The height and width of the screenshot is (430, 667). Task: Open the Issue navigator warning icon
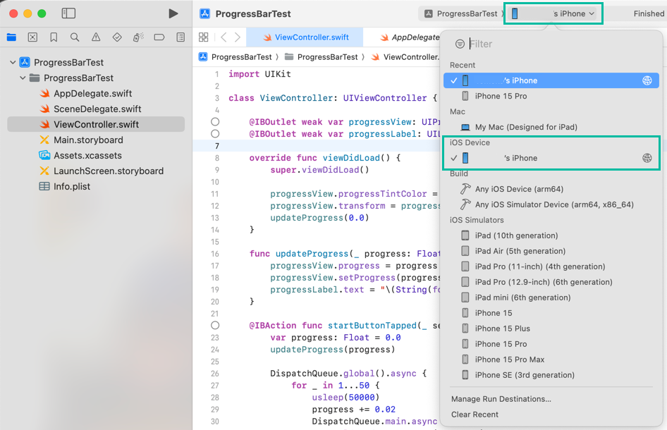click(96, 37)
